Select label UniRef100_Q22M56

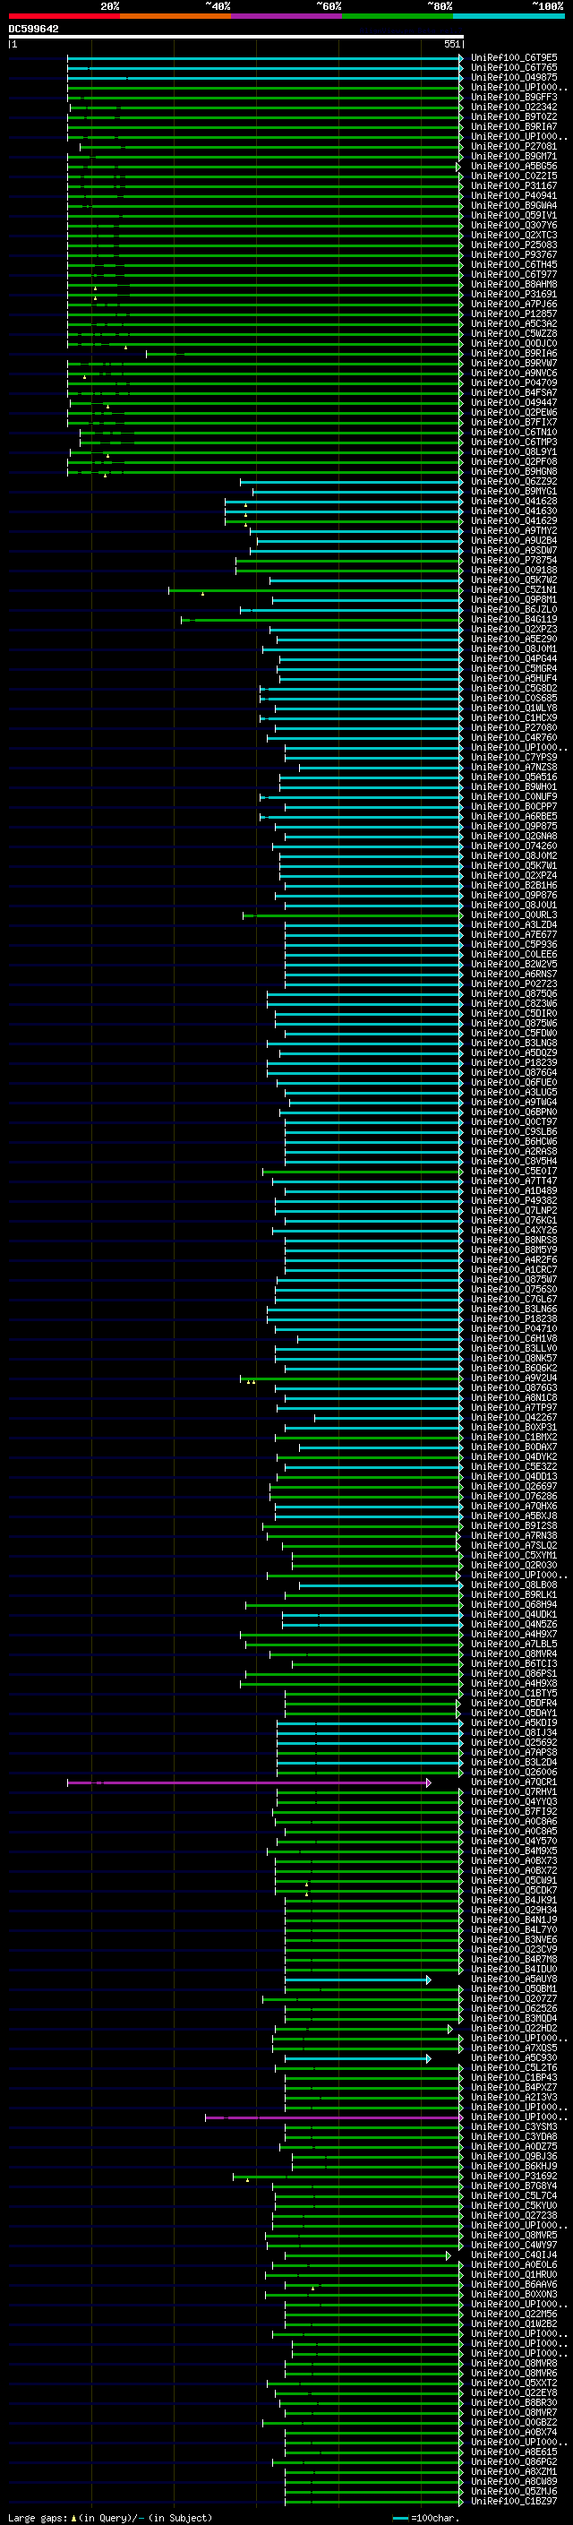(x=513, y=2315)
